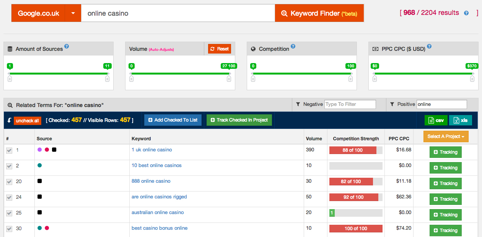Click the positive filter funnel icon
This screenshot has width=482, height=237.
coord(392,104)
